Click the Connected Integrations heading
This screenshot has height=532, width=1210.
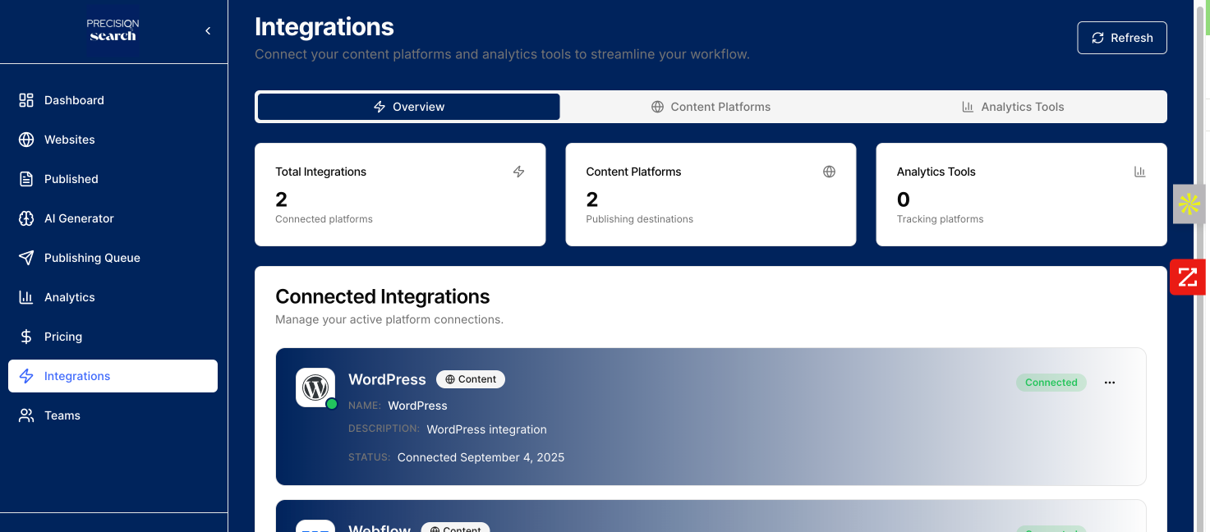pyautogui.click(x=382, y=296)
